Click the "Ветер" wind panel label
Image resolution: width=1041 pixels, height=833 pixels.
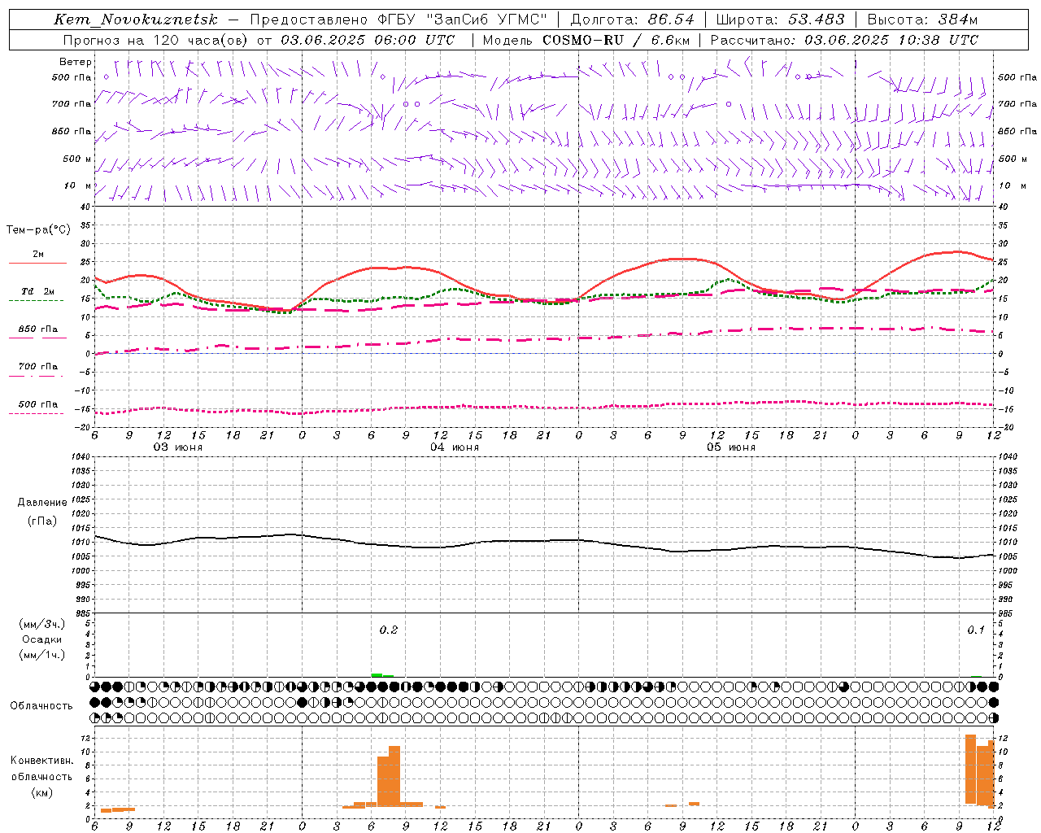coord(76,62)
